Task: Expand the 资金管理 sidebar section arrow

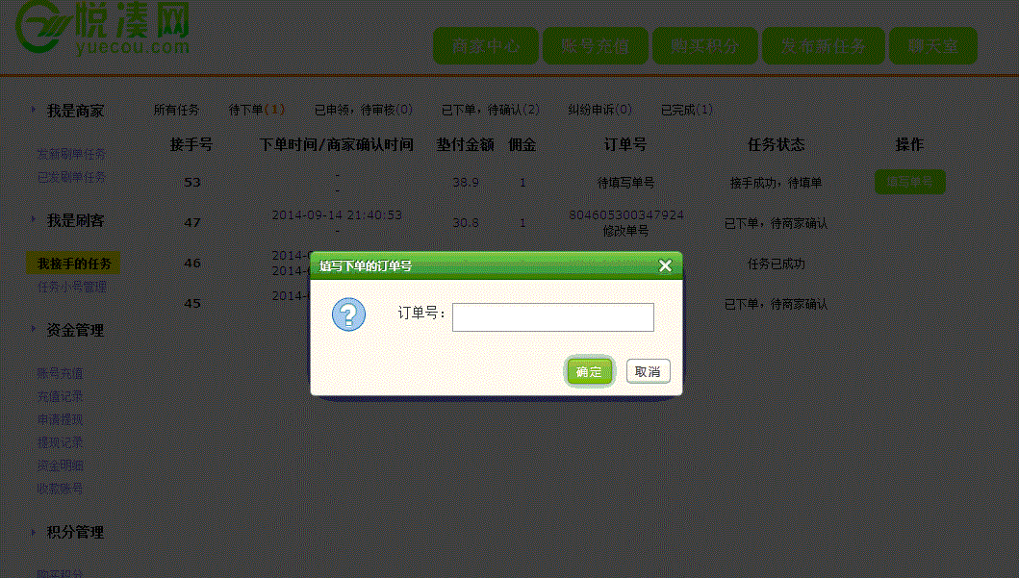Action: 34,330
